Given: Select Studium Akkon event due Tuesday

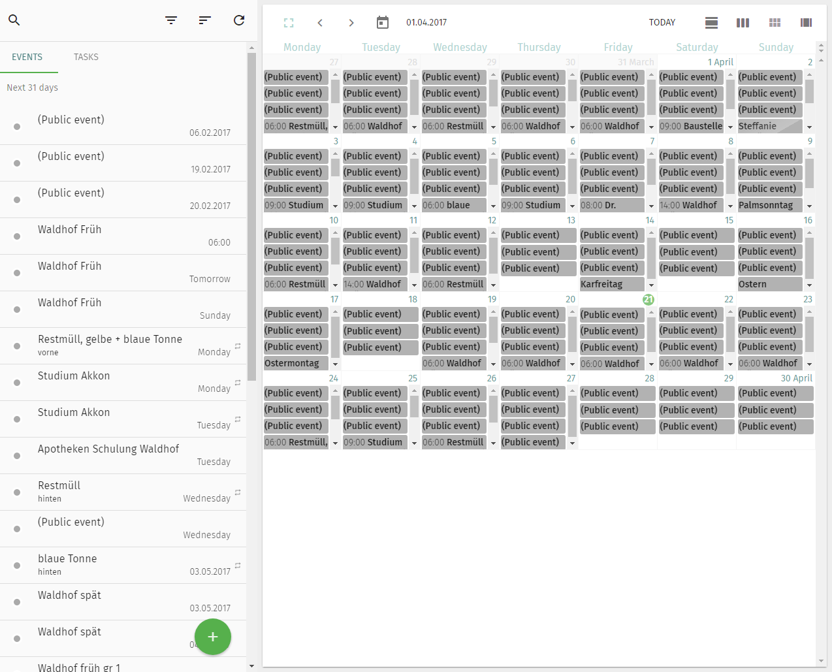Looking at the screenshot, I should 123,419.
